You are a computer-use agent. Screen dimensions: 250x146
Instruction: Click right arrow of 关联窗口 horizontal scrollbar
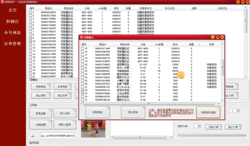[x=219, y=103]
